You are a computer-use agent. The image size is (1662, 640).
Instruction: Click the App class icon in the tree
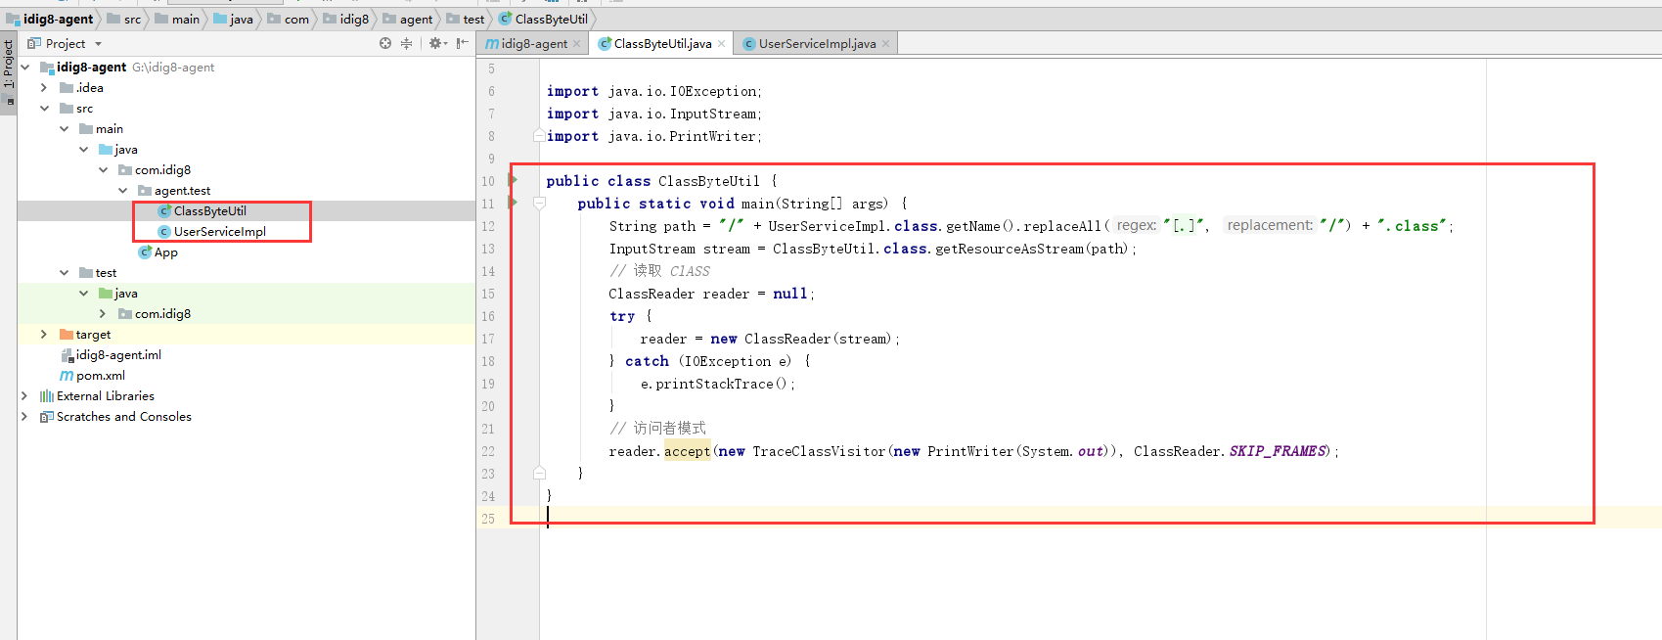click(x=145, y=252)
